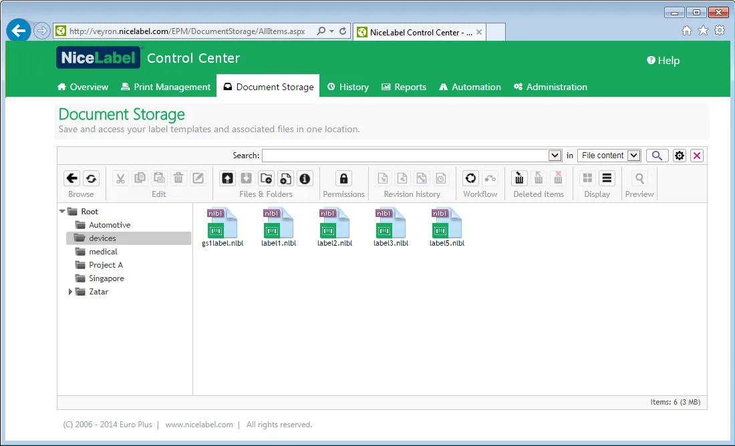The image size is (735, 446).
Task: Select the gs1label.nlbl file
Action: point(223,227)
